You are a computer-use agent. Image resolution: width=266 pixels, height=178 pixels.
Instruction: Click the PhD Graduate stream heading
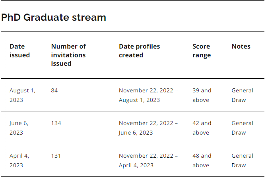point(54,18)
